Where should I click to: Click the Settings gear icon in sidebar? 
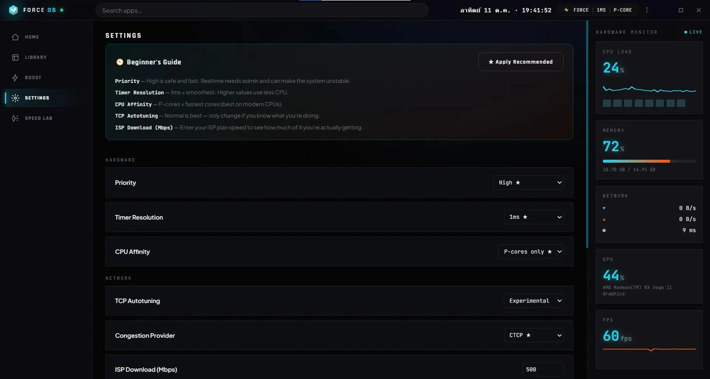tap(15, 98)
